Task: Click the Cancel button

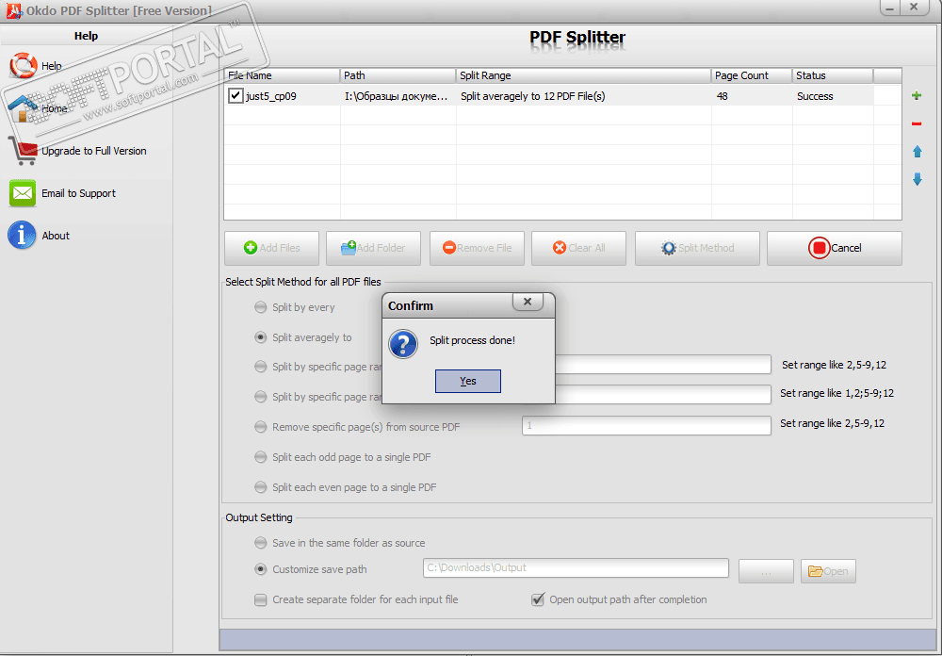Action: (x=835, y=248)
